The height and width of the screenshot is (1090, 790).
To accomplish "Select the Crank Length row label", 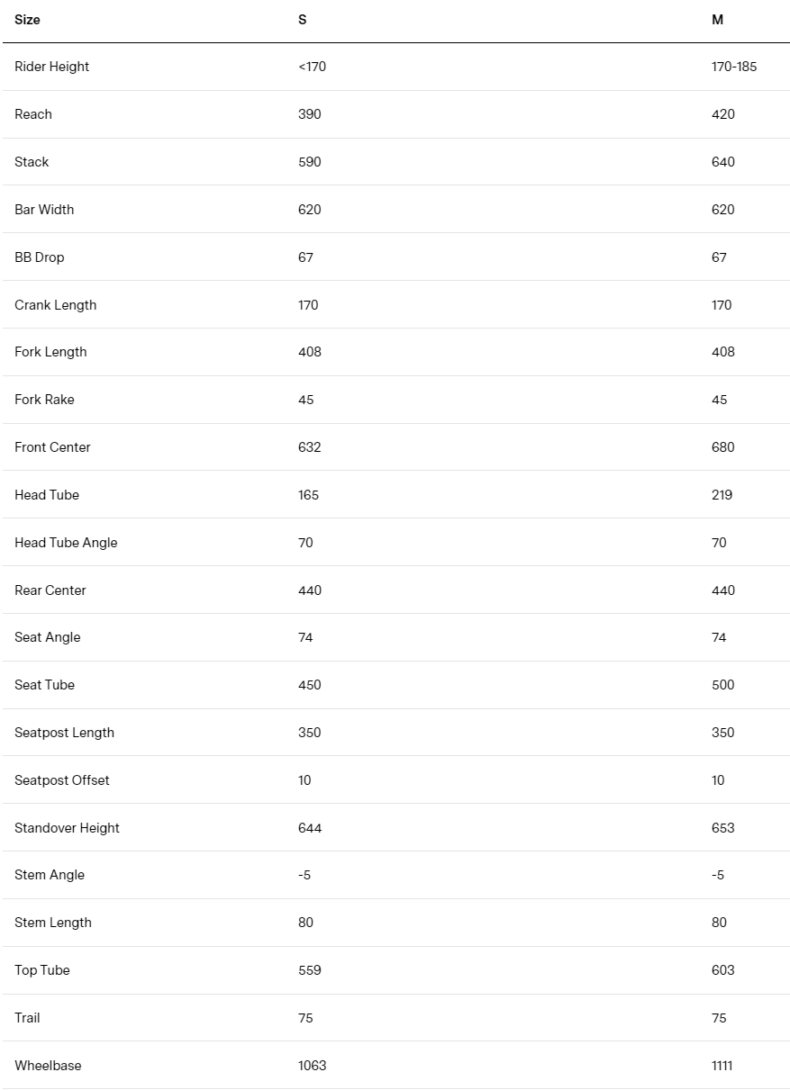I will click(x=55, y=305).
